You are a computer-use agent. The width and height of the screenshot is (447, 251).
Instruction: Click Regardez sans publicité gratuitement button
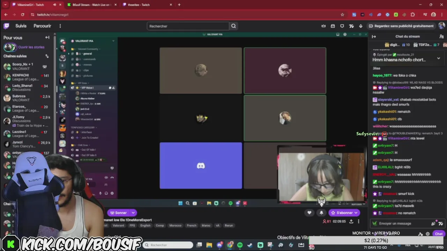pos(401,26)
